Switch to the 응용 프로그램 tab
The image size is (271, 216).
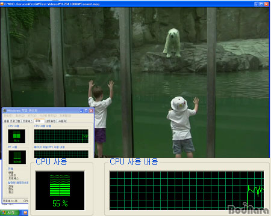(12, 121)
